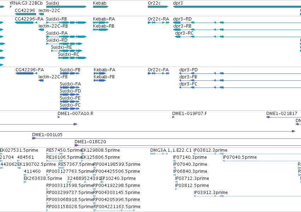
Task: Select the Or22c gene label
Action: point(154,3)
